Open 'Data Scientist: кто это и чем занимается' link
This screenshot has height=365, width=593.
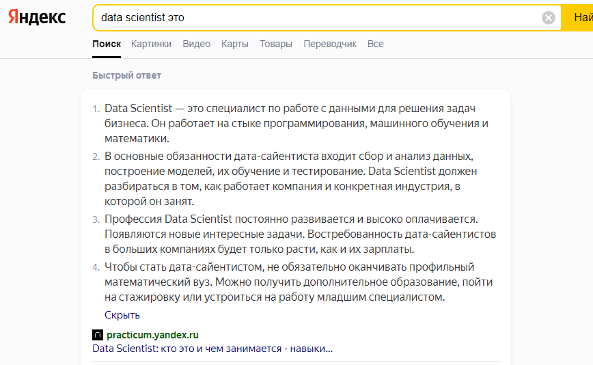(x=212, y=349)
